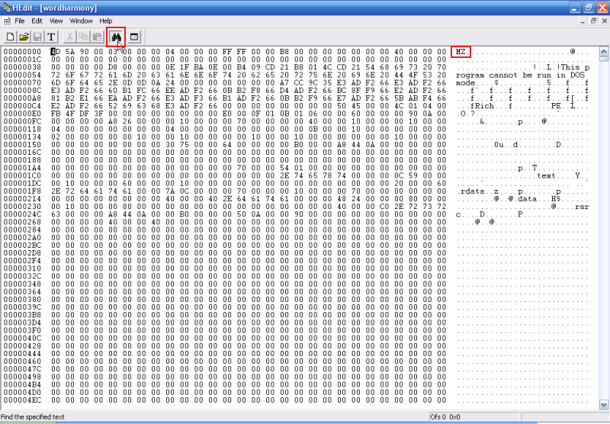This screenshot has width=610, height=424.
Task: Minimize the wordharmony document window
Action: point(583,21)
